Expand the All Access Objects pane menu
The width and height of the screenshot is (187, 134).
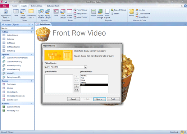[29, 24]
